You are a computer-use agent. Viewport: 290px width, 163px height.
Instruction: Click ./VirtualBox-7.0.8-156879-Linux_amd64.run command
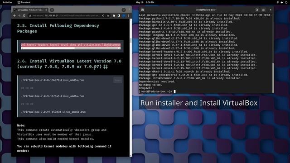click(x=53, y=80)
